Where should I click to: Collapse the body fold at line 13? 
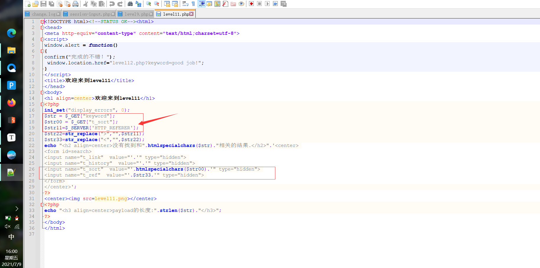pyautogui.click(x=42, y=92)
